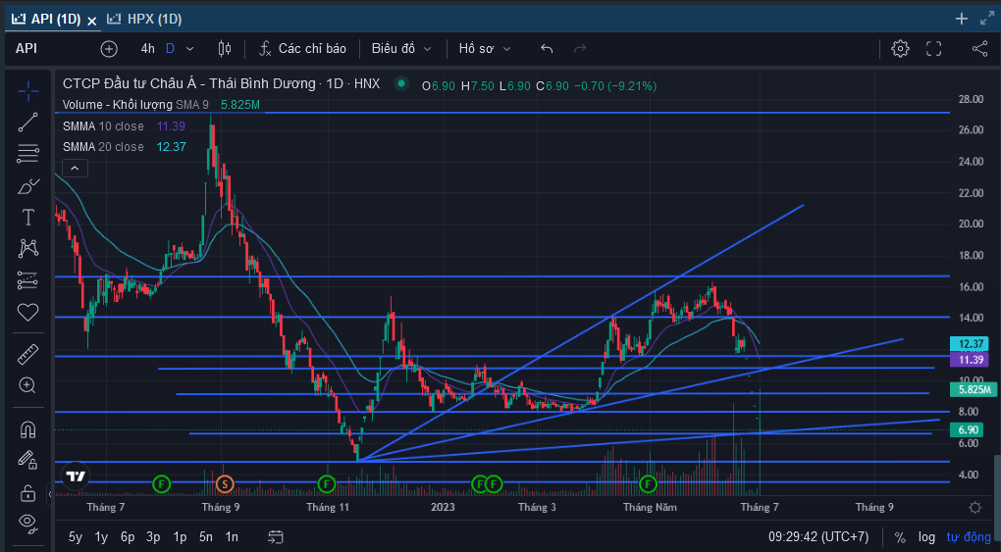Click the F marker near Tháng 11

point(326,484)
